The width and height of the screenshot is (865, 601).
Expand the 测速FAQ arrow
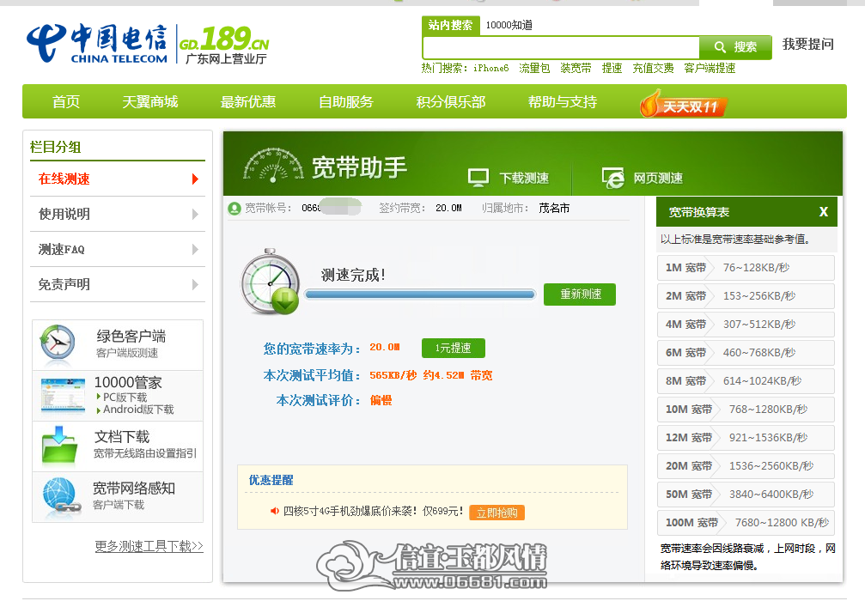pos(195,249)
